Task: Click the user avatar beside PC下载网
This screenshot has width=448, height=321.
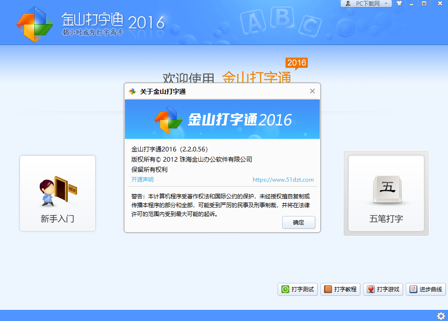Action: (x=348, y=4)
